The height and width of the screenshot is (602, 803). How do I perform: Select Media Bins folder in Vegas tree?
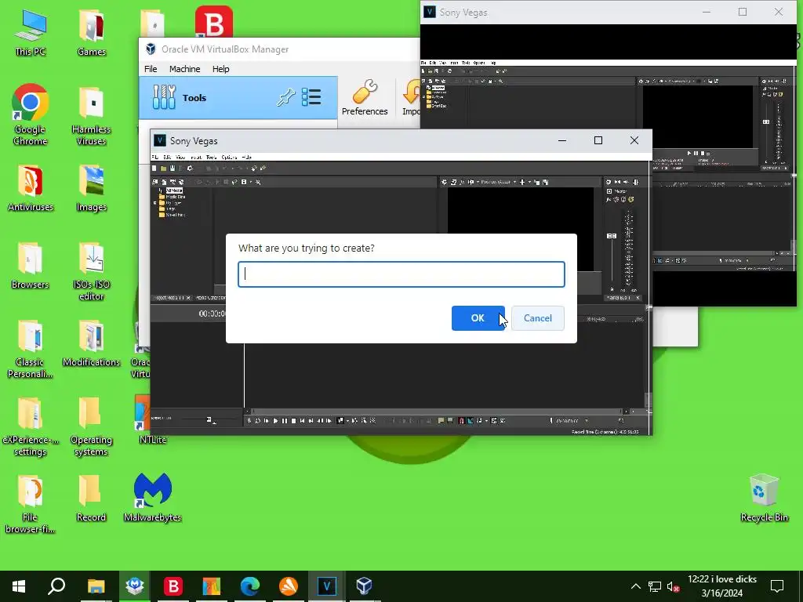(x=172, y=197)
